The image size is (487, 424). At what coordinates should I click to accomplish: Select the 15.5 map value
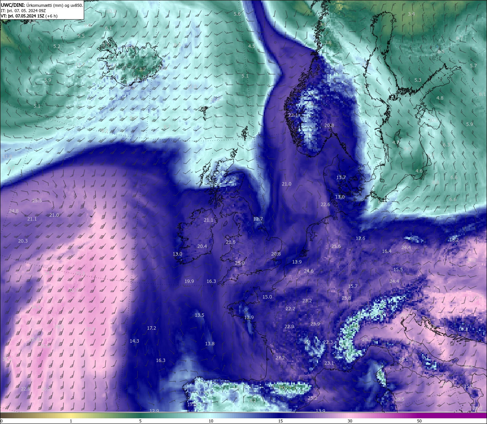coord(398,270)
